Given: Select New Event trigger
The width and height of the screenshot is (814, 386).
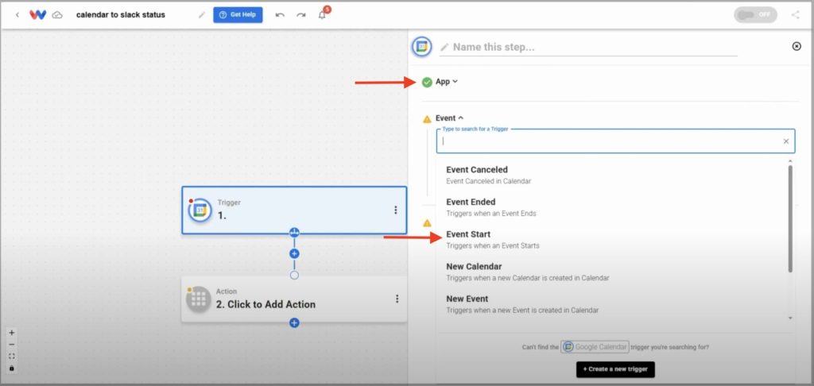Looking at the screenshot, I should (x=612, y=303).
